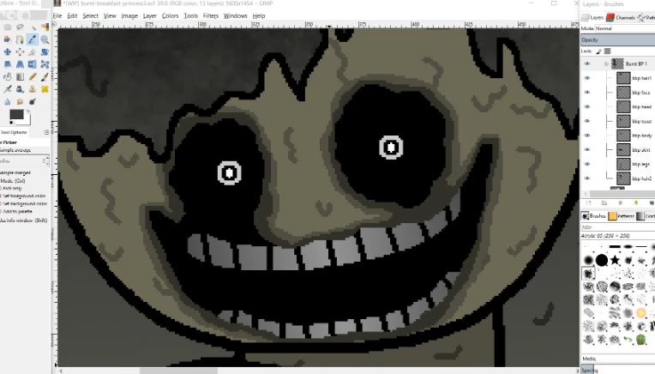Open the Tool Options tab menu arrow
The image size is (655, 374).
[46, 132]
